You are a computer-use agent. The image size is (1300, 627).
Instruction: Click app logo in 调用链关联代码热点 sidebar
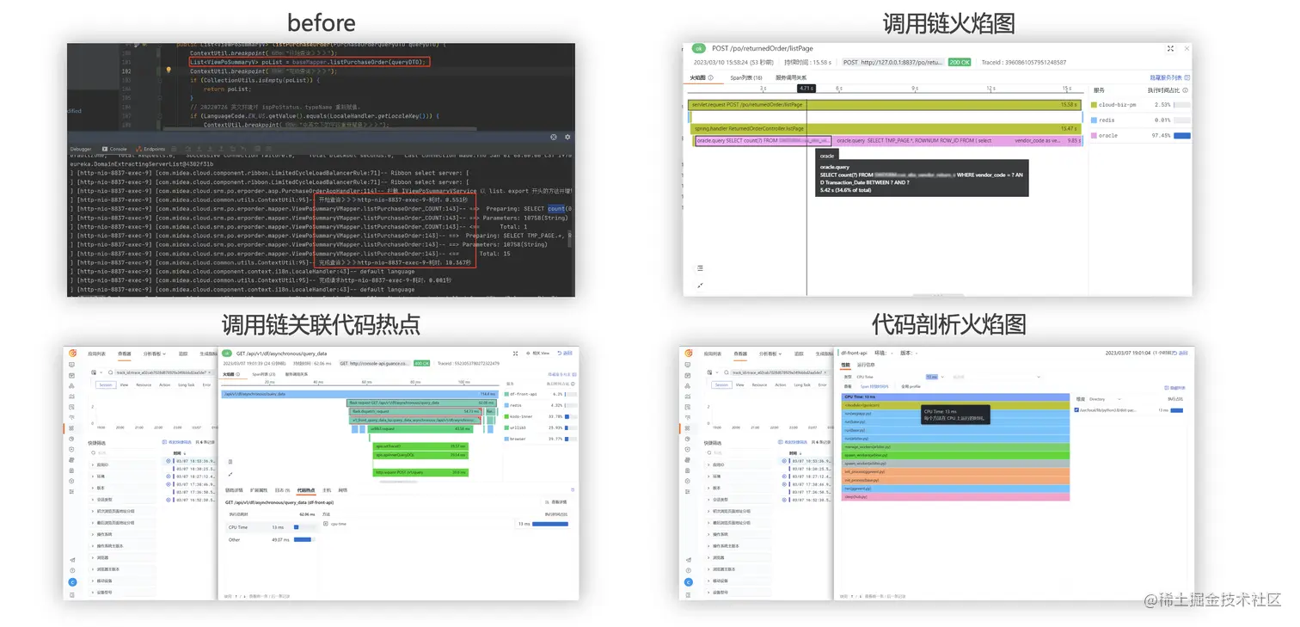(x=72, y=353)
